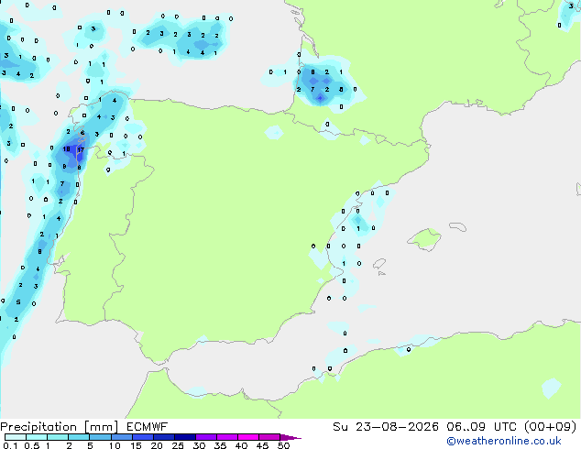Click the 'Precipitation [mm]' title text
Screen dimensions: 581x449
click(x=59, y=427)
